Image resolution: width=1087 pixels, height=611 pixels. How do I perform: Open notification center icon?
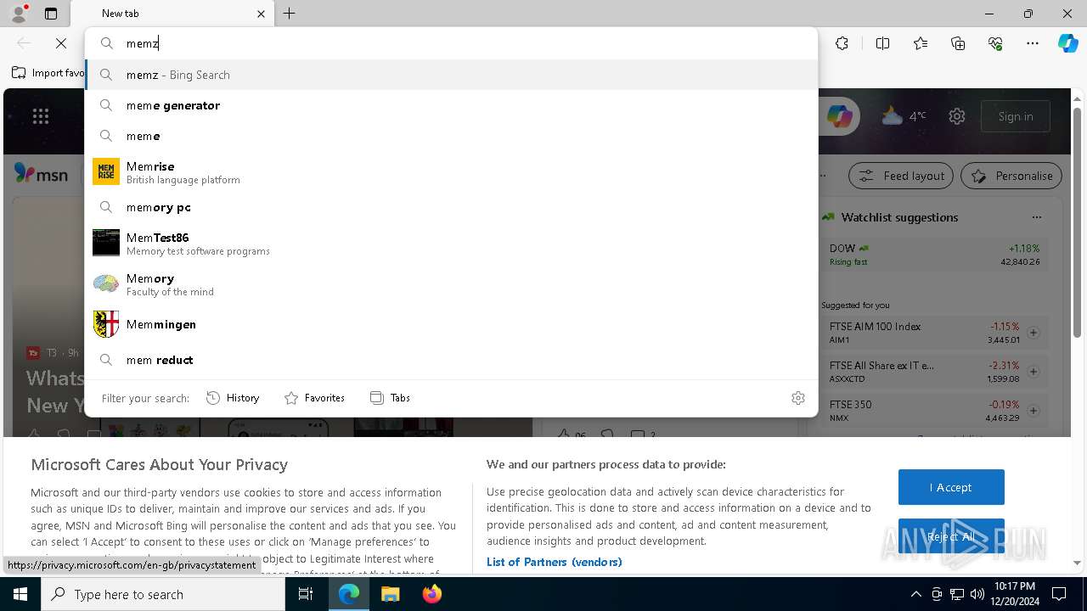(x=1059, y=594)
